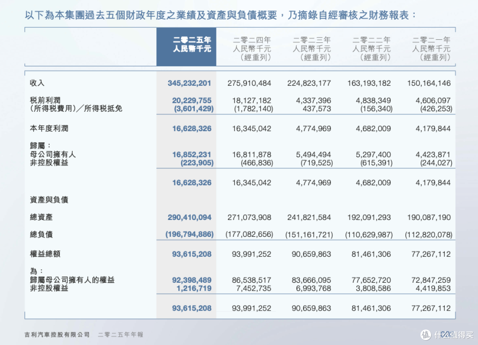
Task: Click total assets value 192,091,293
Action: [369, 217]
